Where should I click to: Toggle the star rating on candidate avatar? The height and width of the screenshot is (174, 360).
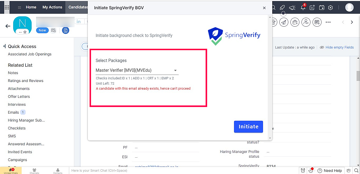[25, 32]
